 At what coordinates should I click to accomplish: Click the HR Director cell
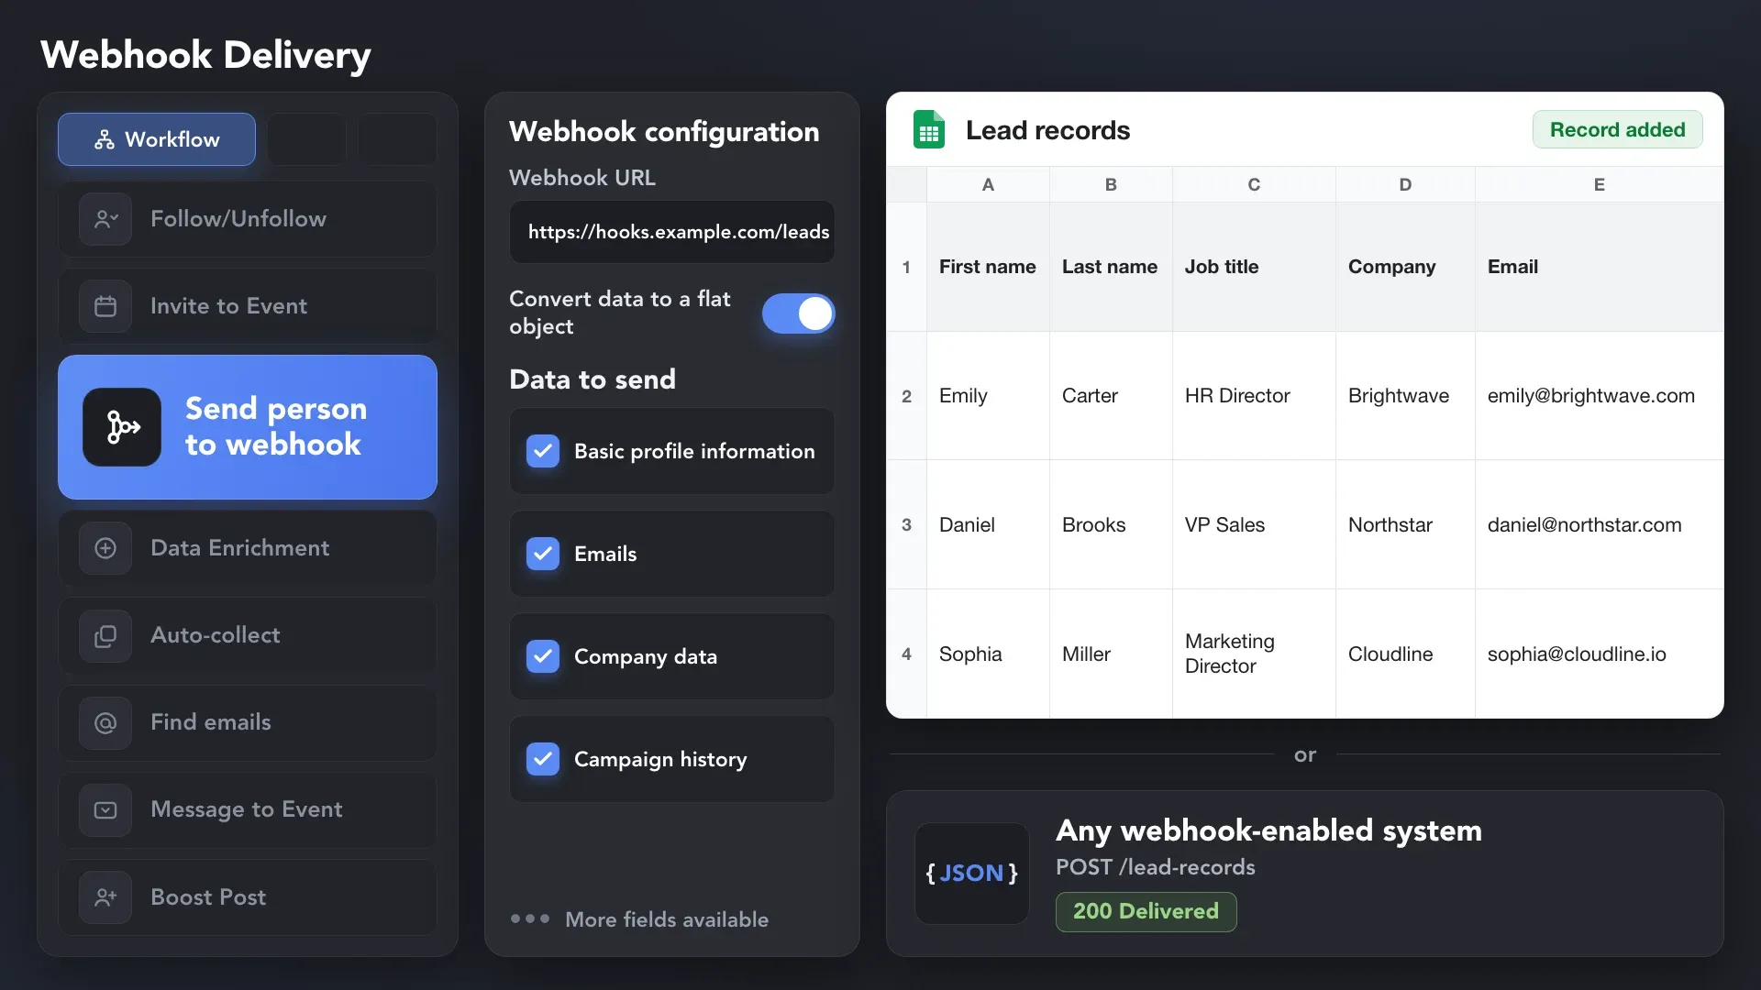1254,396
